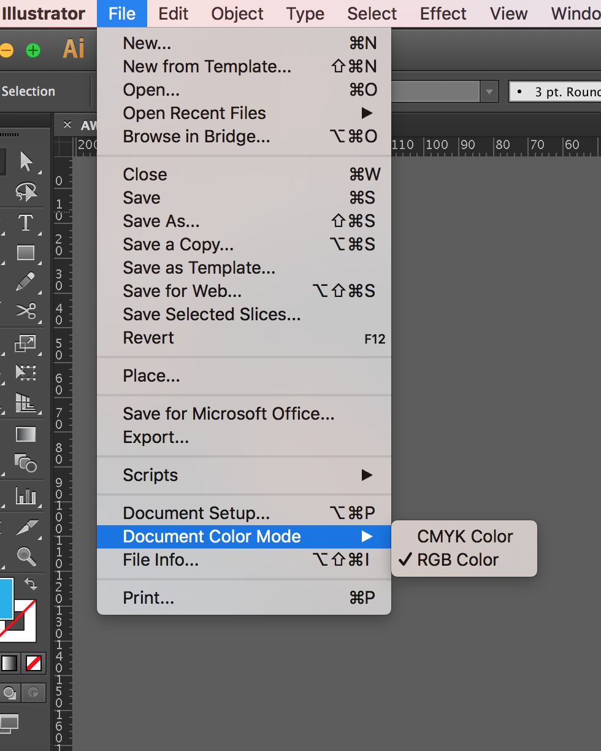Click the green window zoom button
The width and height of the screenshot is (601, 751).
point(33,50)
